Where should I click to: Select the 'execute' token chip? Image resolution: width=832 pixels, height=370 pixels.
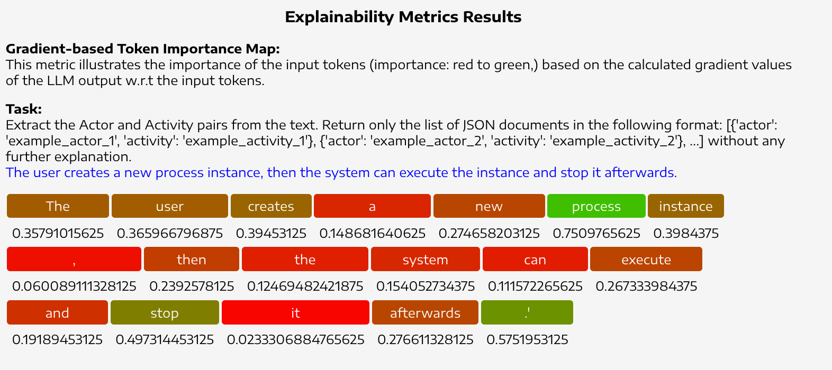coord(646,260)
